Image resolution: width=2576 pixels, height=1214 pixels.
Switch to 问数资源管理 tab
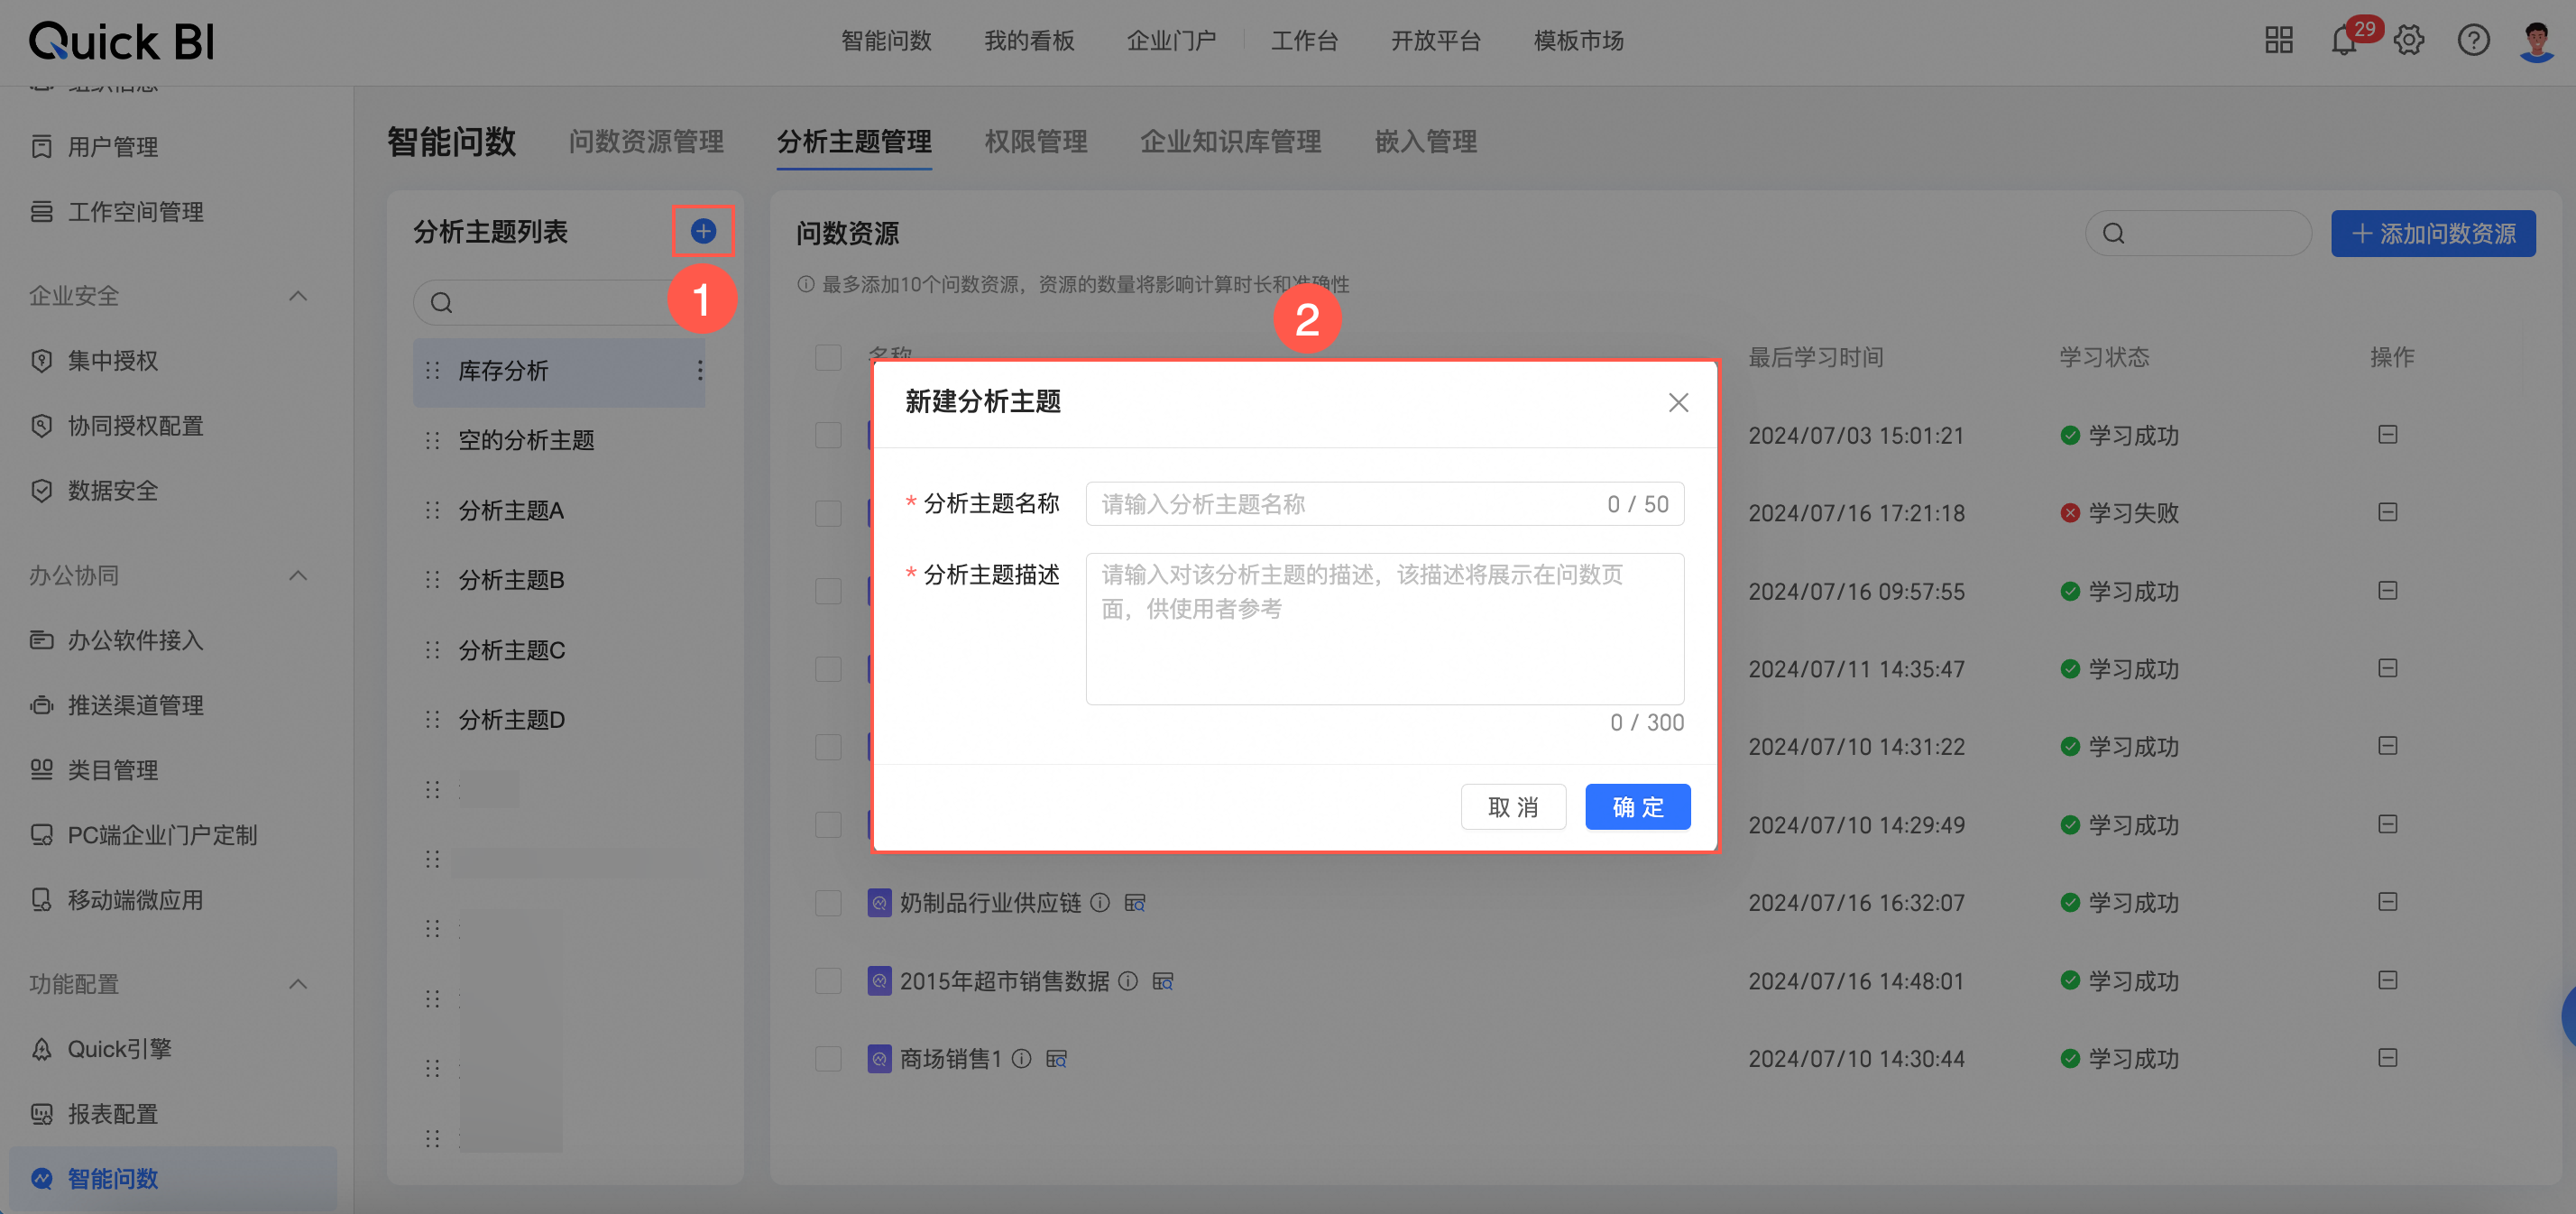click(x=646, y=142)
